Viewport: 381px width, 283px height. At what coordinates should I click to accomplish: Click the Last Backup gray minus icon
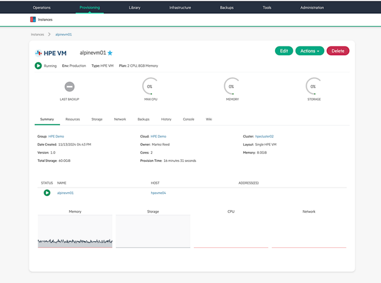[69, 87]
